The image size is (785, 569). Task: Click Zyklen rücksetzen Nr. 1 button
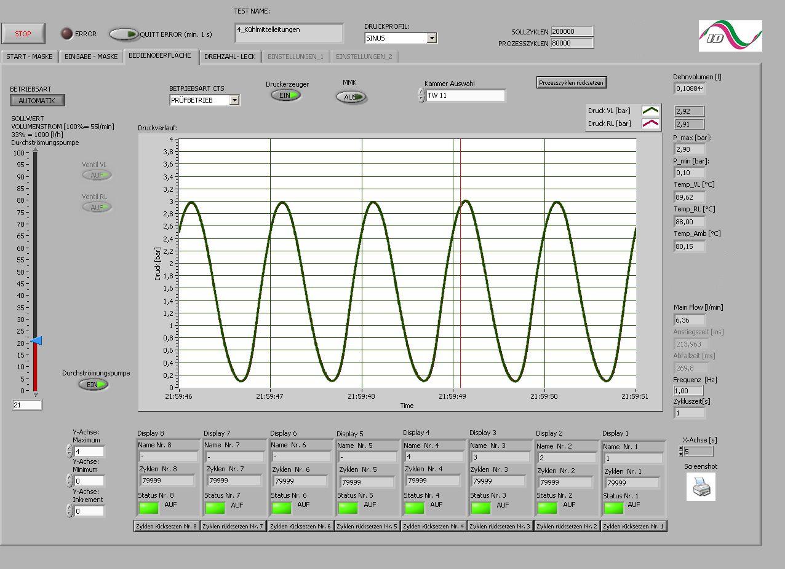[634, 526]
